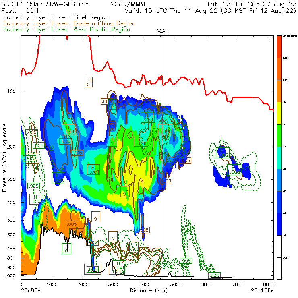298x298 pixels.
Task: Click the green '0' box near 700 hPa
Action: (66, 248)
